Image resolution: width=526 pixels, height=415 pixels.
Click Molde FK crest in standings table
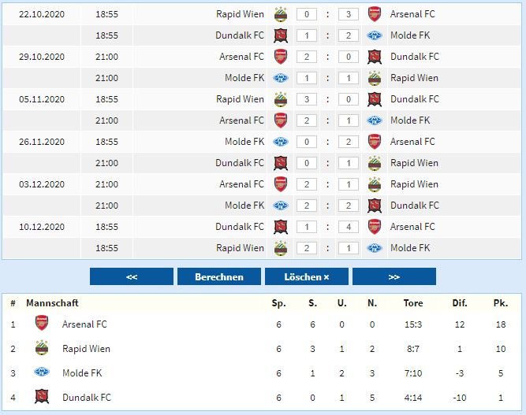click(42, 372)
